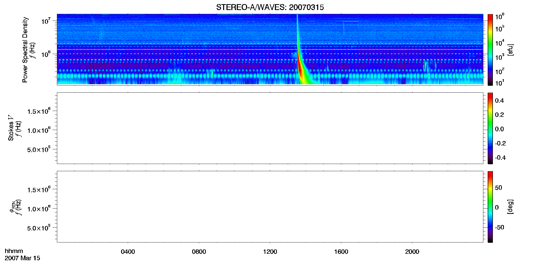Click the -0.4 label on the Stokes colorbar

[x=500, y=158]
